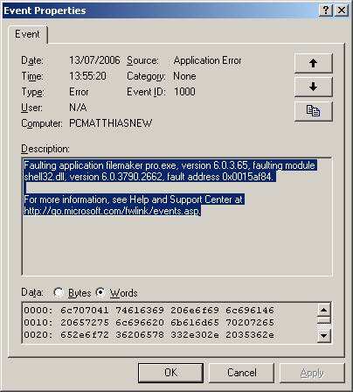This screenshot has width=353, height=392.
Task: Open the go.microsoft.com events link
Action: tap(112, 211)
